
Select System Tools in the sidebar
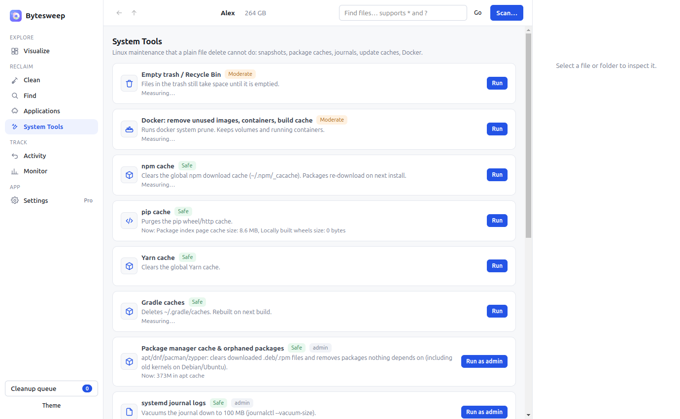[51, 127]
